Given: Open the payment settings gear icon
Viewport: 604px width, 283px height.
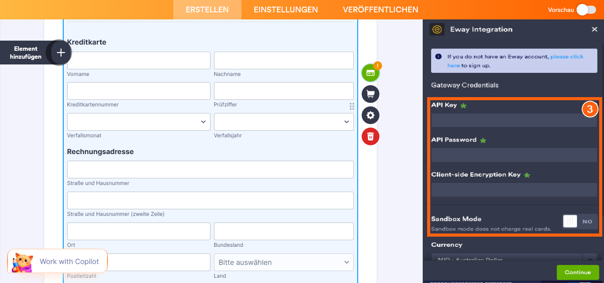Looking at the screenshot, I should (370, 115).
